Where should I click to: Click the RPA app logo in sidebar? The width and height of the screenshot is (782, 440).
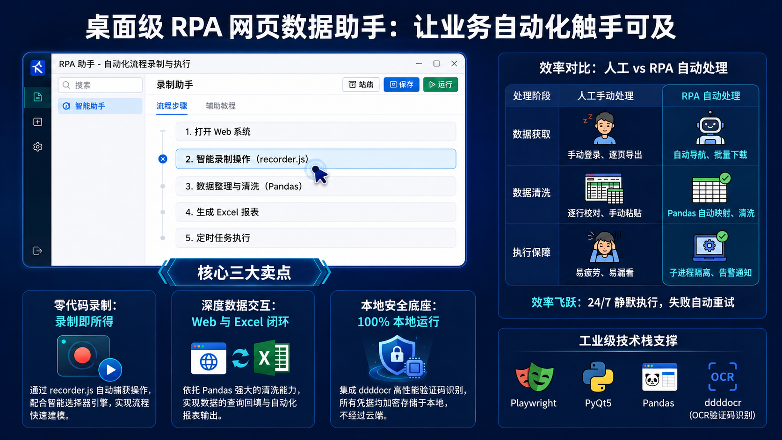pos(37,68)
